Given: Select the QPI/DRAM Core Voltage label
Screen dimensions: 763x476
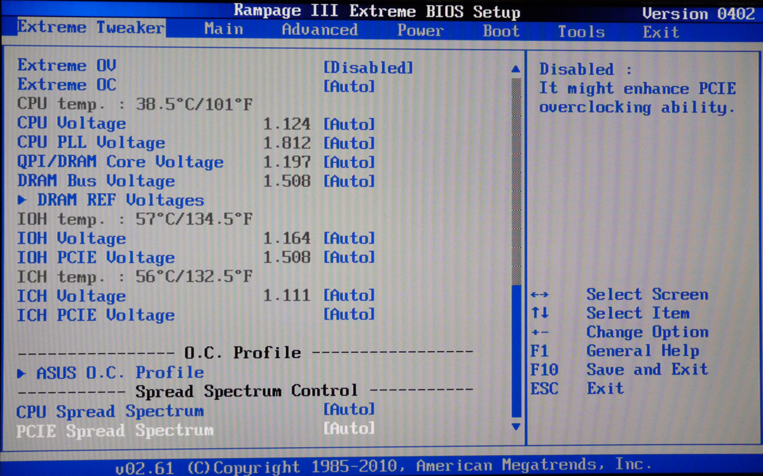Looking at the screenshot, I should point(120,162).
